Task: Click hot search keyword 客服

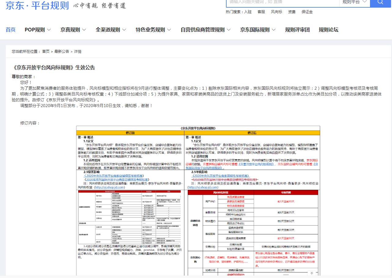Action: coord(261,12)
